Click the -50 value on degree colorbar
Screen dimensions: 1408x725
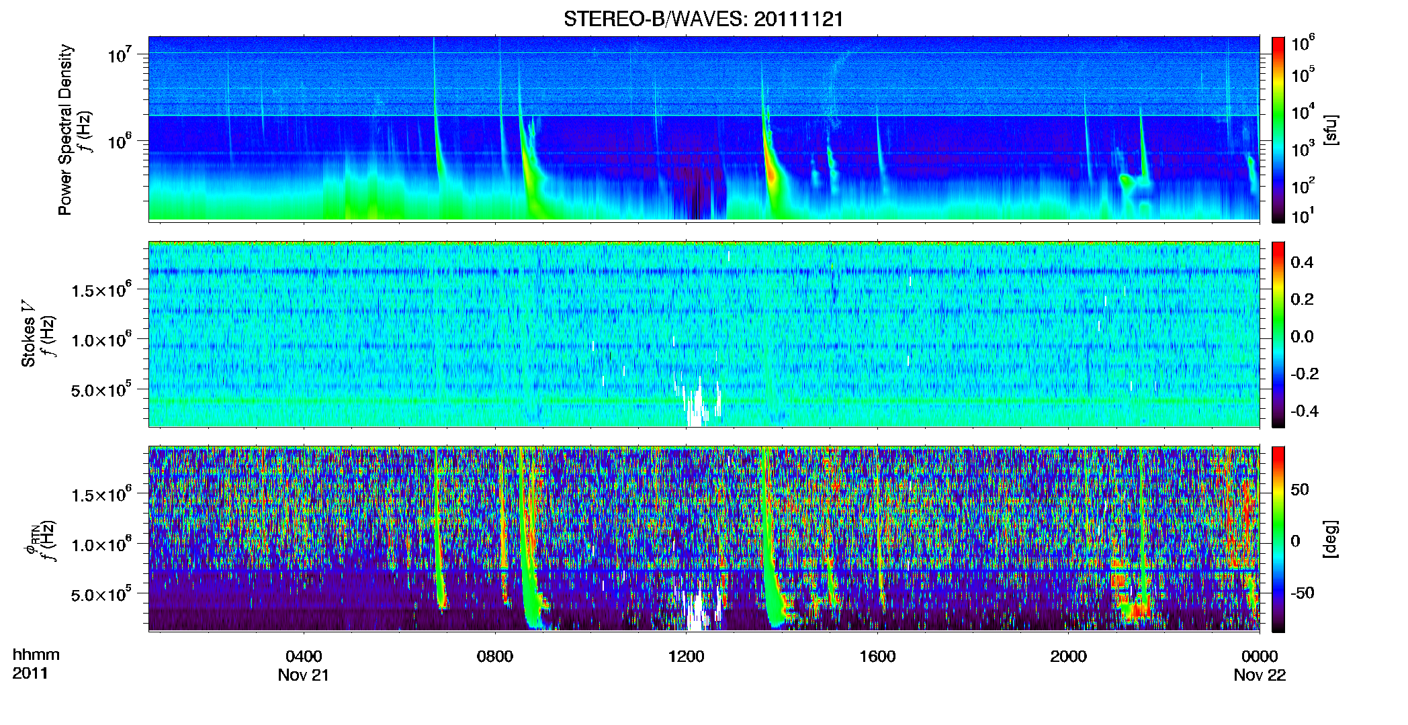coord(1303,593)
